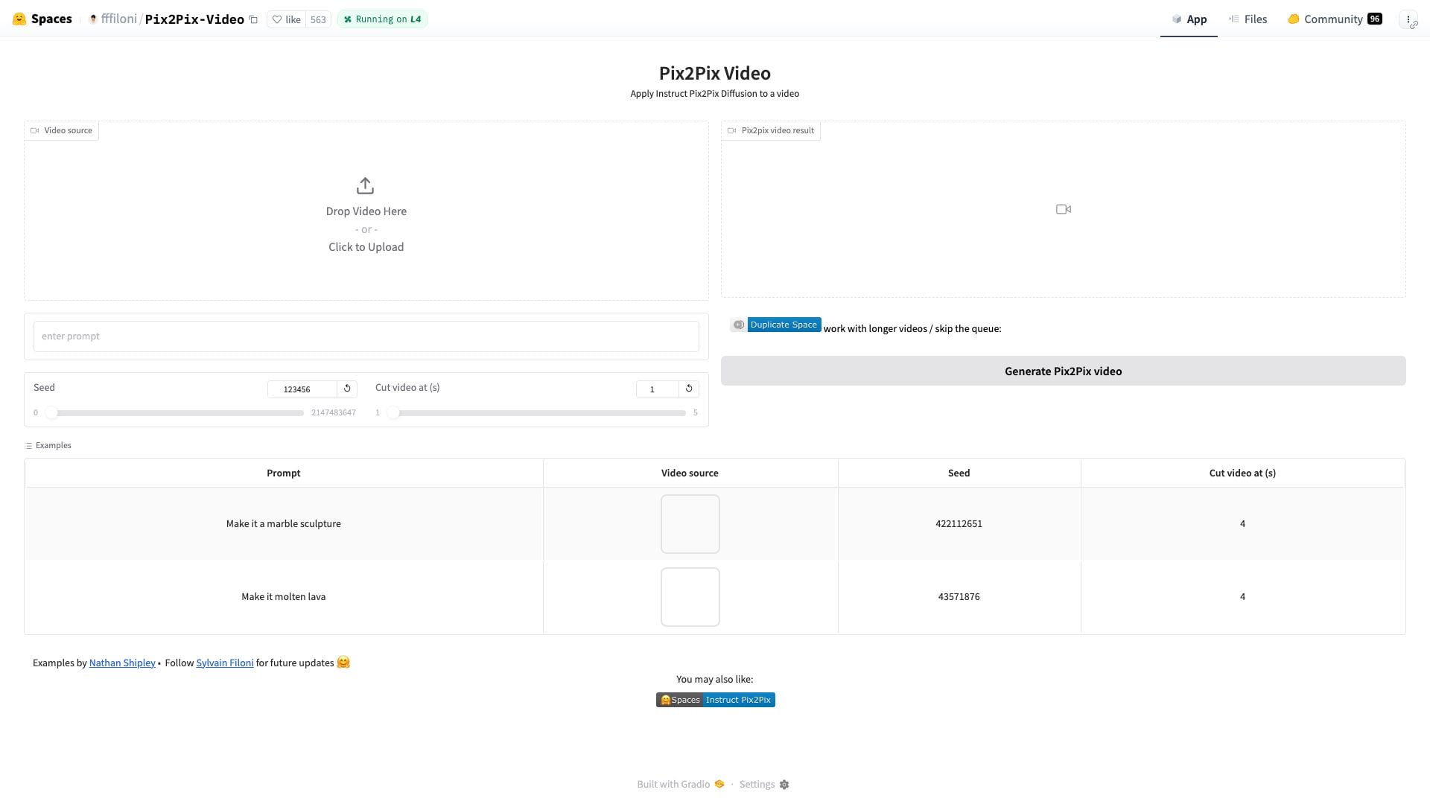Screen dimensions: 1430x804
Task: Click the Cut video at (s) number field
Action: pos(658,389)
